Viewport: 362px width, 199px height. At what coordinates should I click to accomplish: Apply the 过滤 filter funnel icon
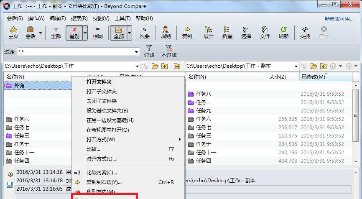click(x=149, y=51)
